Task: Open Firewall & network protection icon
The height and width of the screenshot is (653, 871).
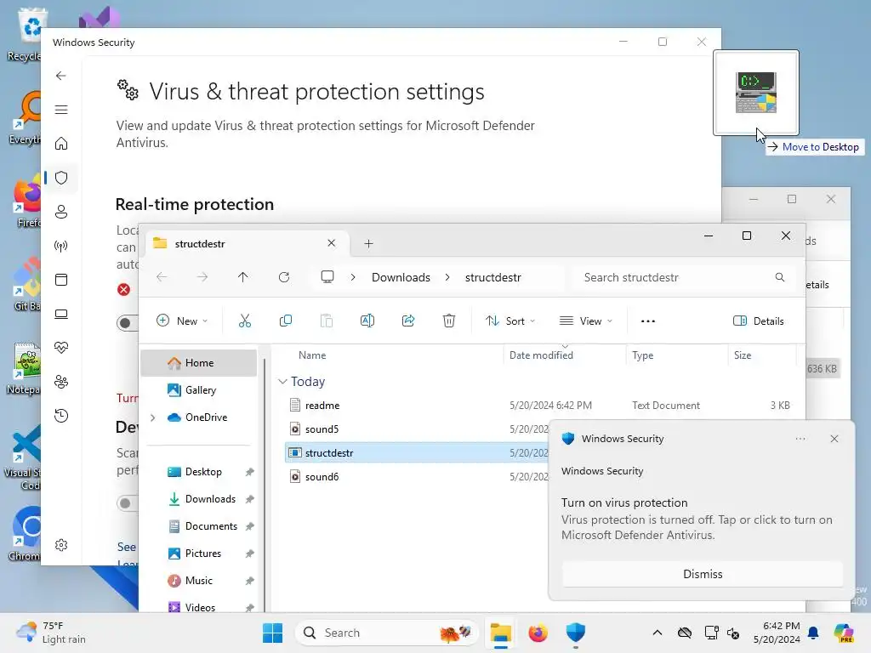Action: (61, 246)
